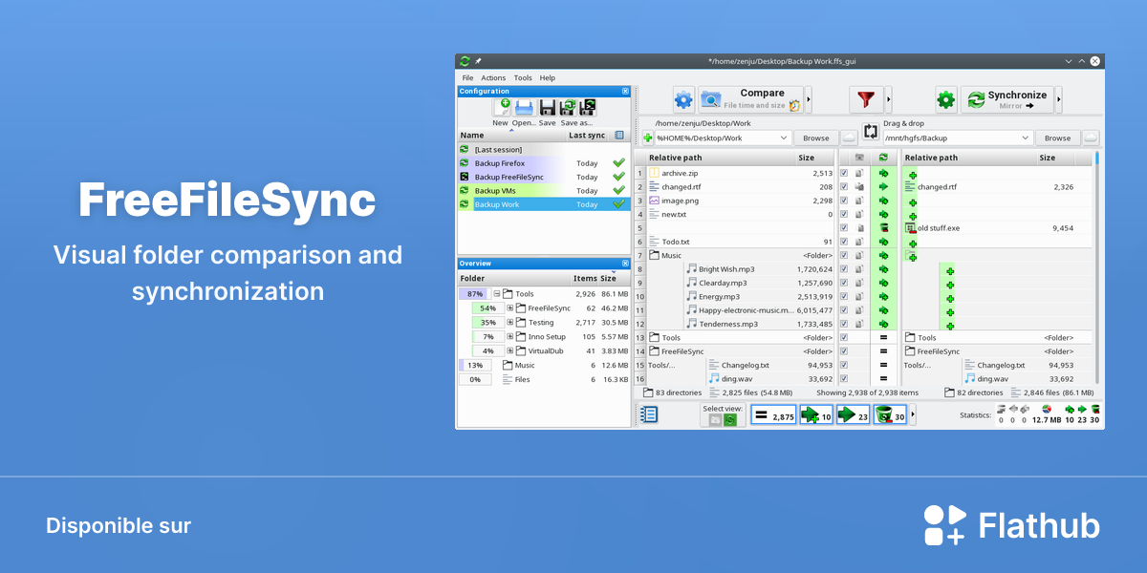Viewport: 1147px width, 573px height.
Task: Click category view icon in Select view
Action: pos(714,420)
